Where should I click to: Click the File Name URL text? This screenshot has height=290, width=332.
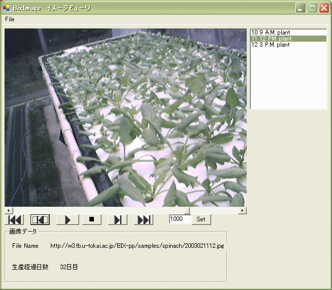pos(137,246)
